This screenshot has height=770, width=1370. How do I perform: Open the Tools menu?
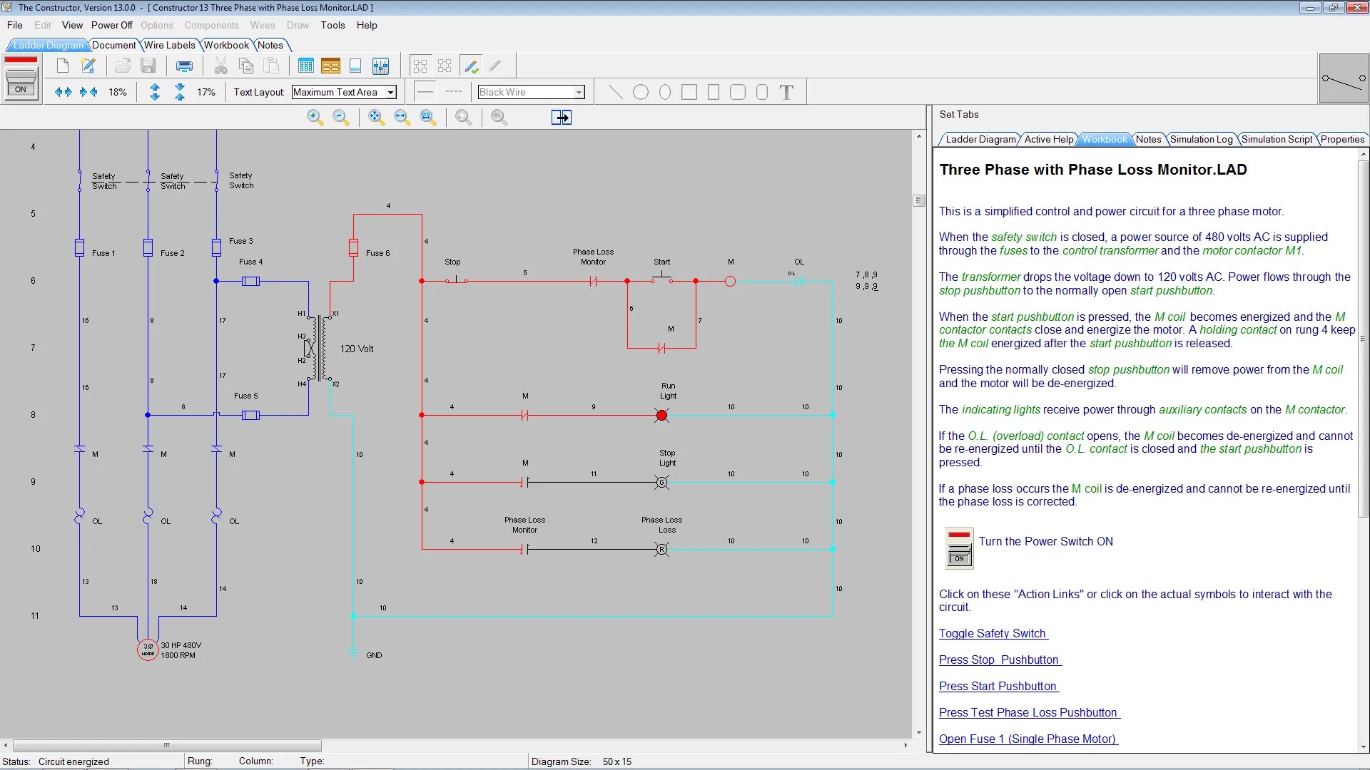point(333,25)
